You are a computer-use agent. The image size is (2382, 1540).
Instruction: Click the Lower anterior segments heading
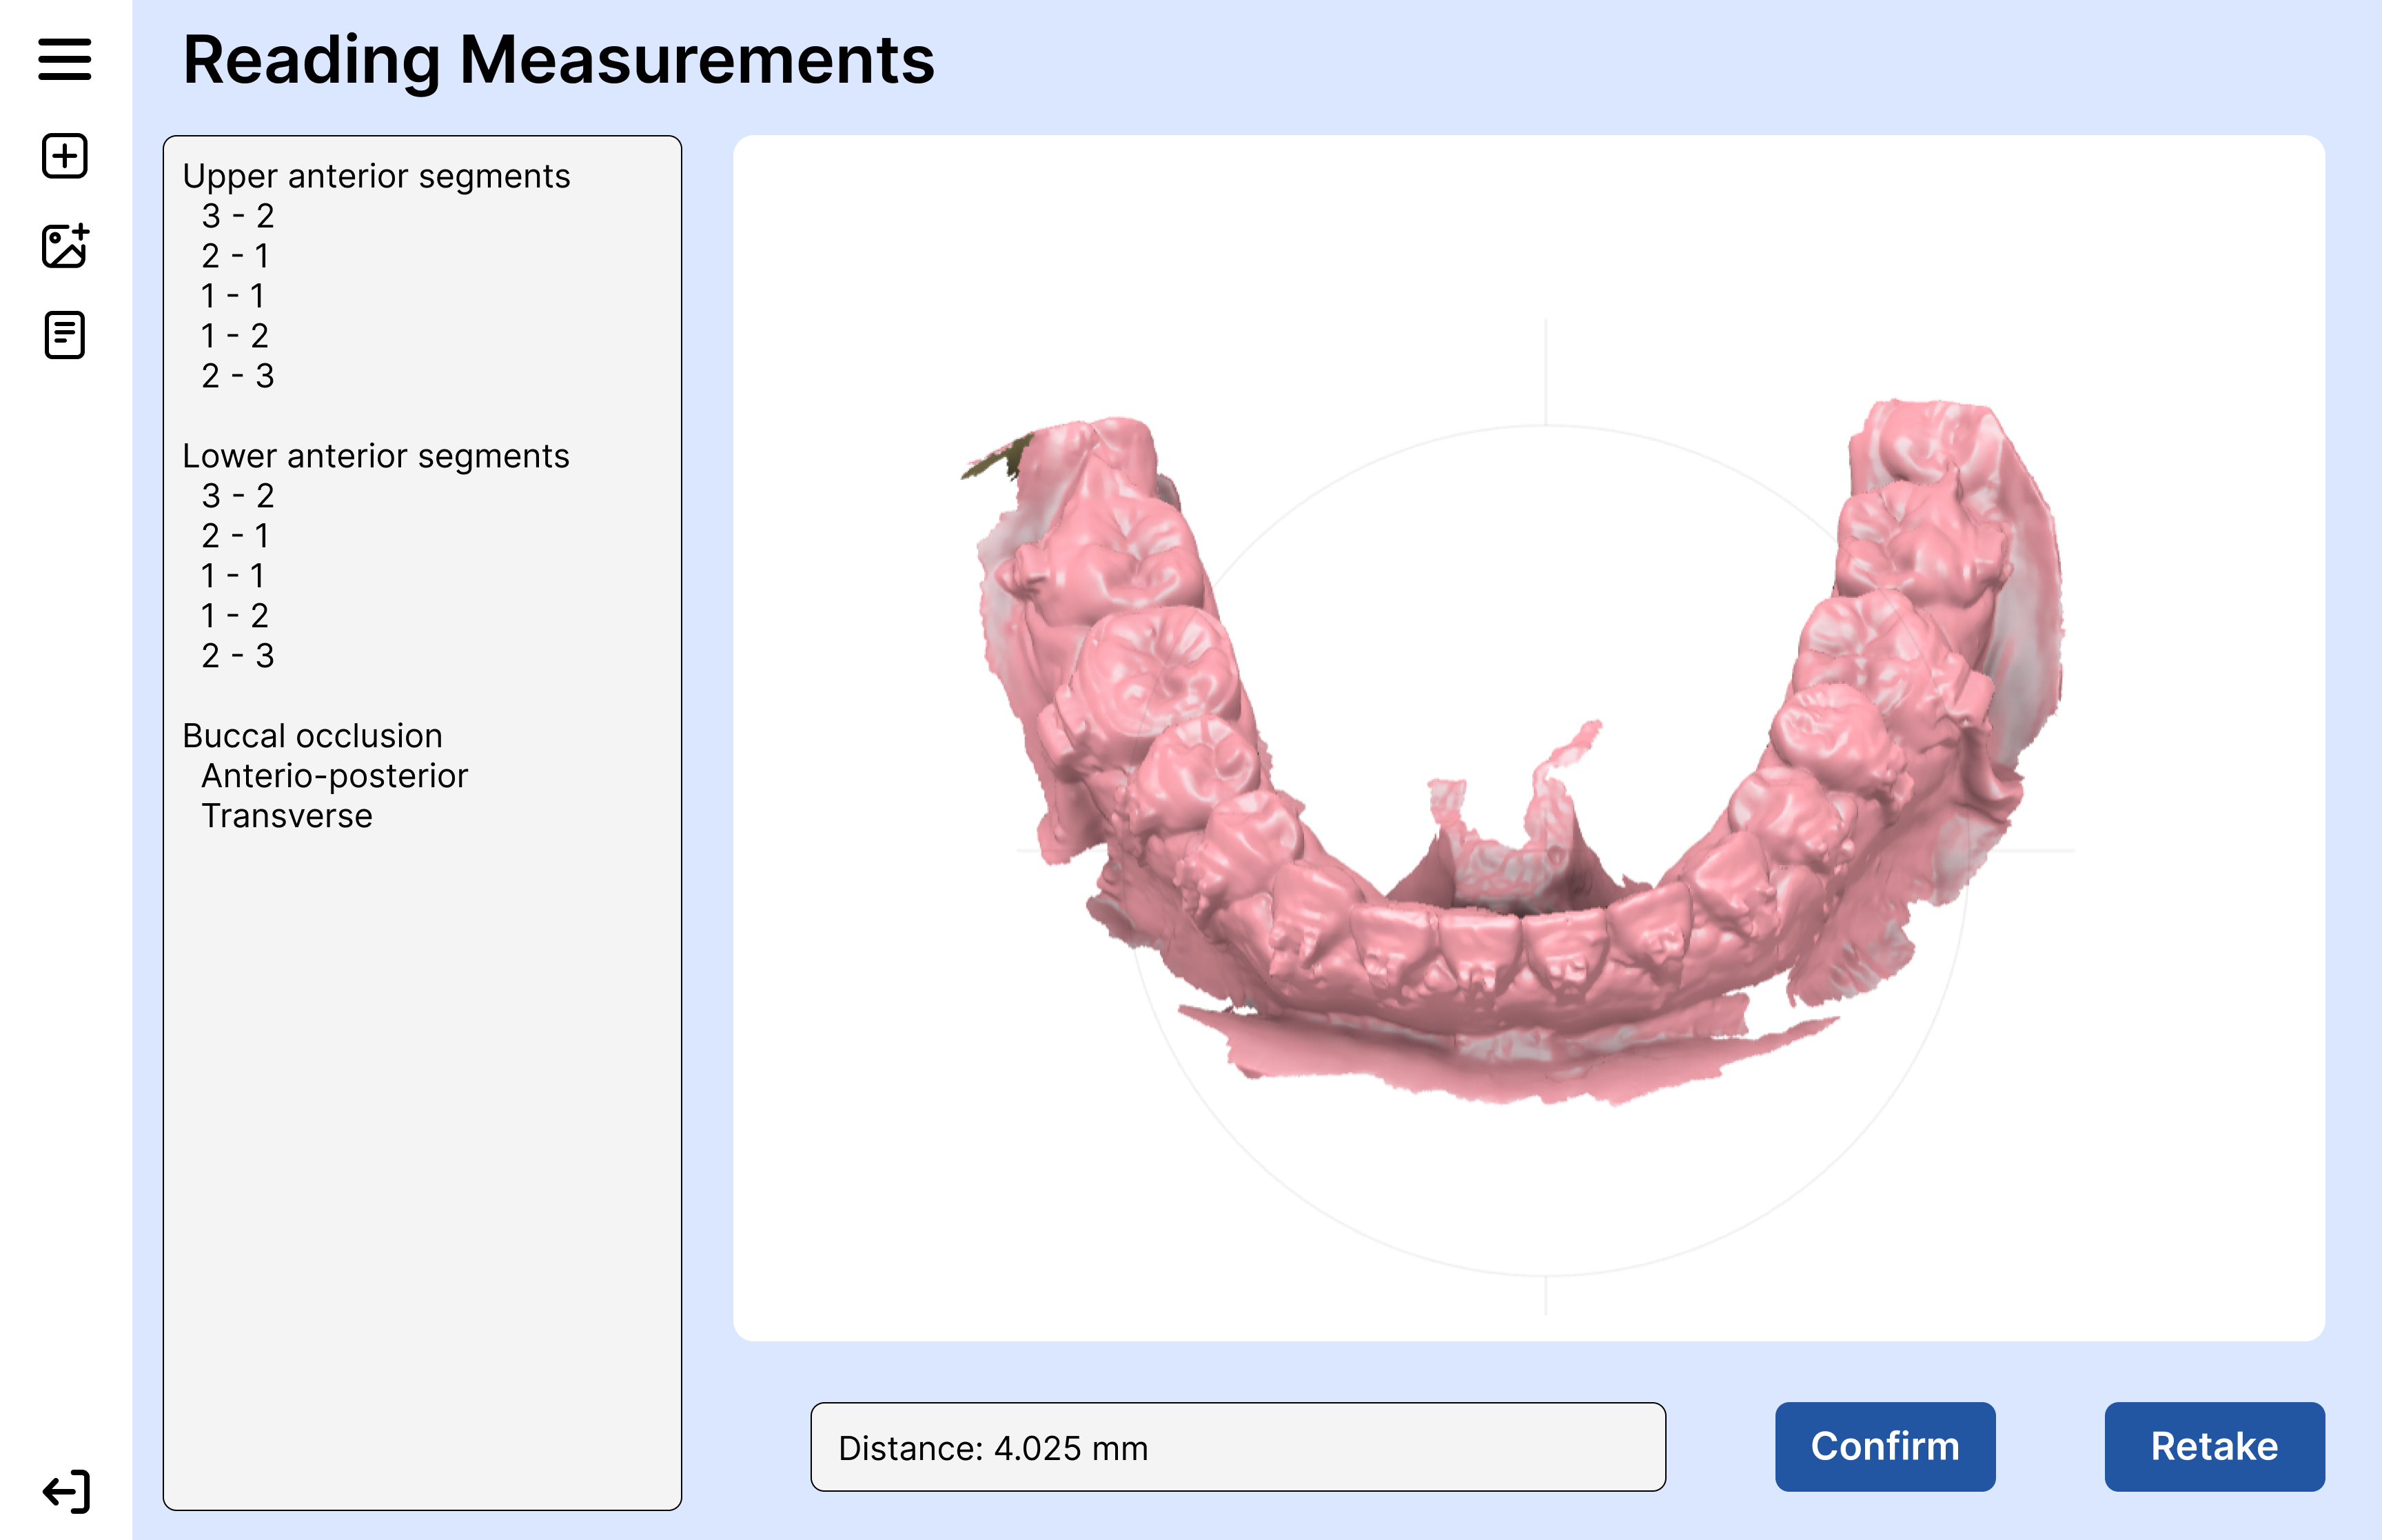click(x=376, y=456)
